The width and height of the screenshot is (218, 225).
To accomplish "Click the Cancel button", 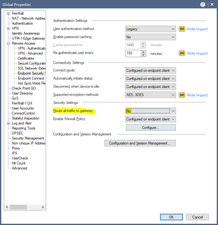I will (x=197, y=217).
